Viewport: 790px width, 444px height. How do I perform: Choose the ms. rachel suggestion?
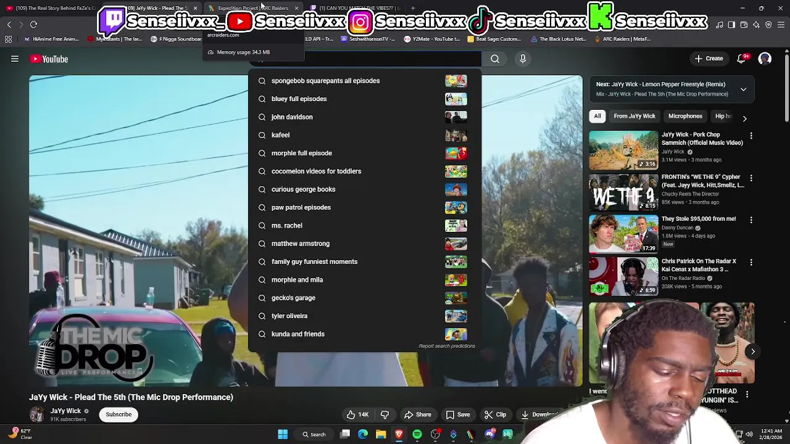click(364, 226)
